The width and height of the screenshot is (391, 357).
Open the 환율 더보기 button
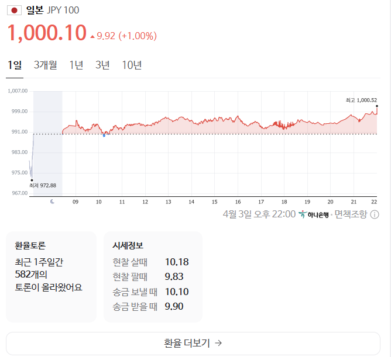pyautogui.click(x=193, y=343)
